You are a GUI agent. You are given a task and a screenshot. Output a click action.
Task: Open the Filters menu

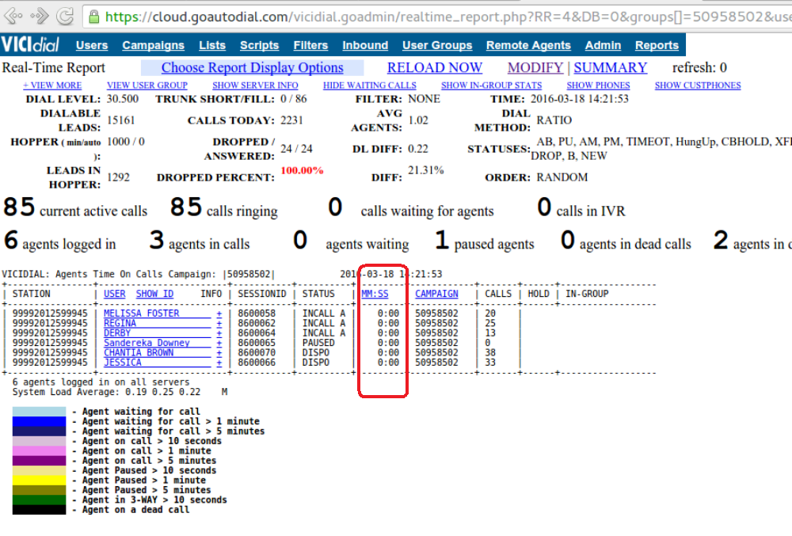click(x=310, y=45)
